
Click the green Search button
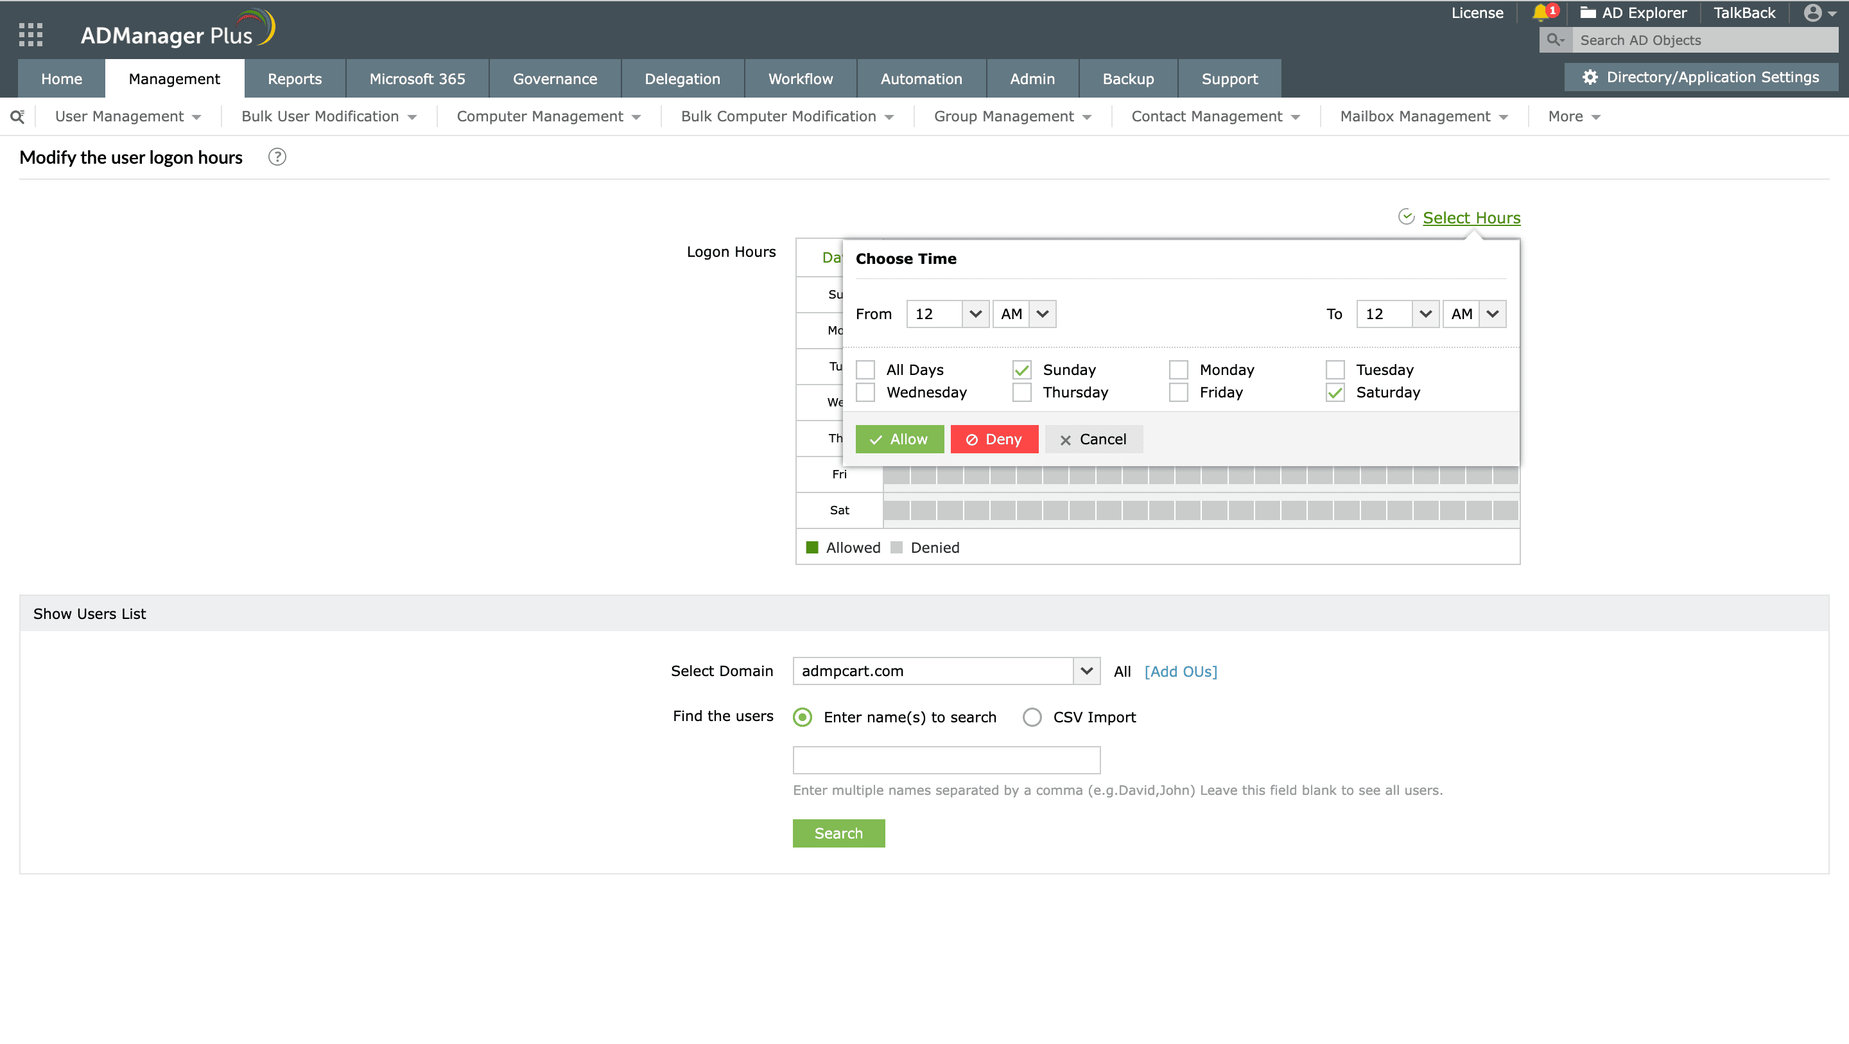(838, 833)
